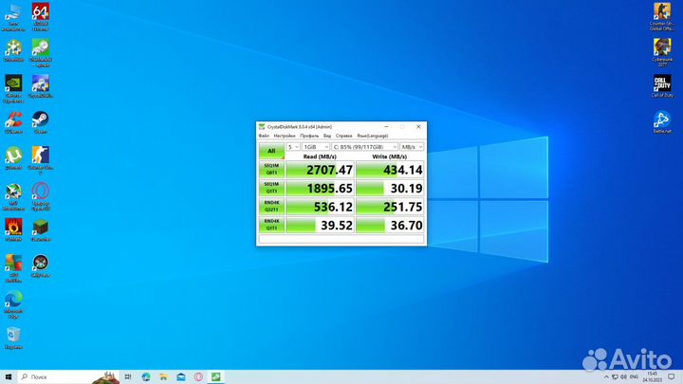The width and height of the screenshot is (683, 384).
Task: Open the Вид menu
Action: (x=327, y=136)
